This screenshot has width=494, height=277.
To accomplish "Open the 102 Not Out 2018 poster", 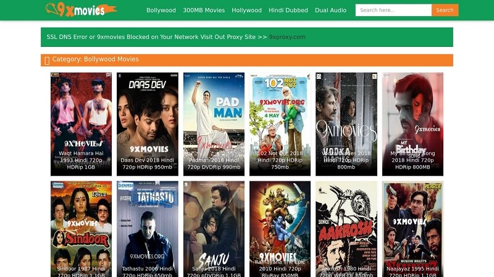I will tap(280, 124).
